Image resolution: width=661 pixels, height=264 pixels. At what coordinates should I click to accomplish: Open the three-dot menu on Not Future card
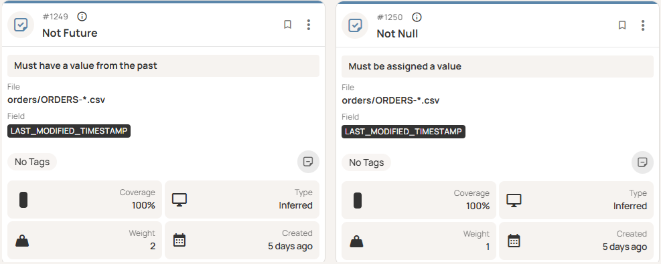pyautogui.click(x=309, y=25)
